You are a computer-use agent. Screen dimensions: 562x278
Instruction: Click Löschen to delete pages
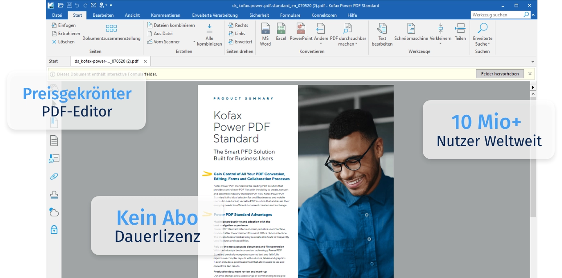coord(63,41)
